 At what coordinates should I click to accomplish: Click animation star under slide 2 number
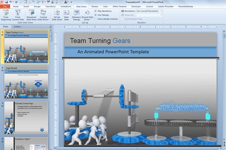(2, 71)
